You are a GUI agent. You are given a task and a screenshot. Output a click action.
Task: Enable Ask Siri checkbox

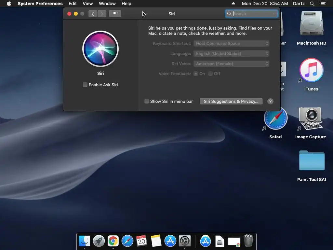[x=85, y=85]
